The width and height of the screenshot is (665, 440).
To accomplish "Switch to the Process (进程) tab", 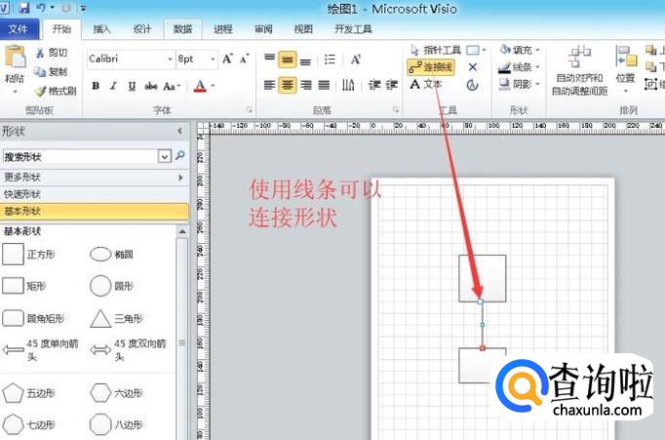I will pos(223,29).
